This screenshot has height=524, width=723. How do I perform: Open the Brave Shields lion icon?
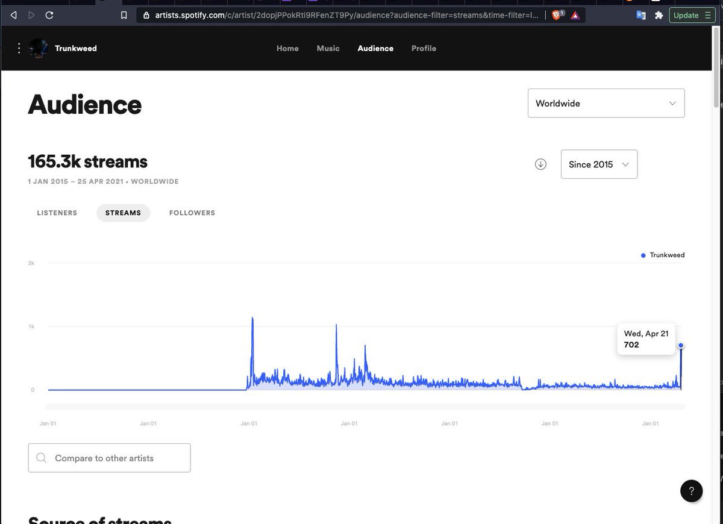pyautogui.click(x=557, y=15)
